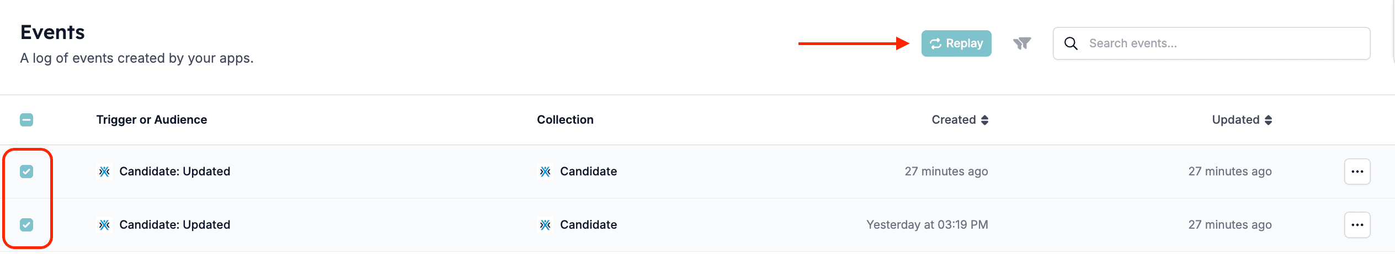Click the second row trigger app icon

click(104, 225)
